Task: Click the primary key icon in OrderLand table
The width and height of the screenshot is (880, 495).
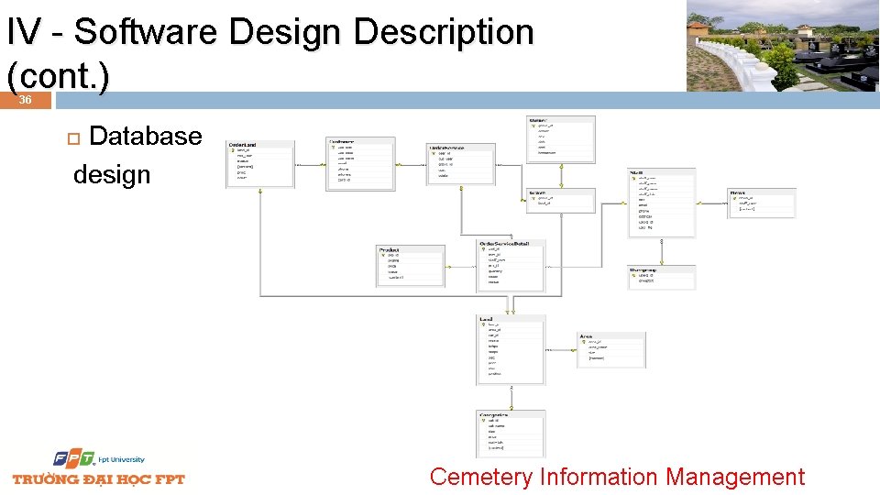Action: (234, 150)
